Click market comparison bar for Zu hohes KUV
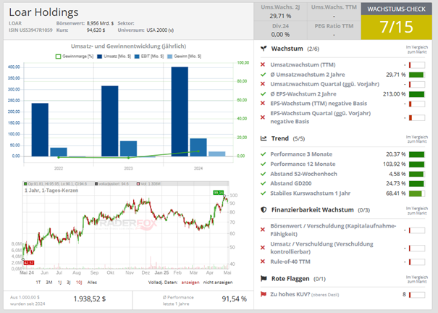Viewport: 438px width, 313px height. click(x=417, y=295)
